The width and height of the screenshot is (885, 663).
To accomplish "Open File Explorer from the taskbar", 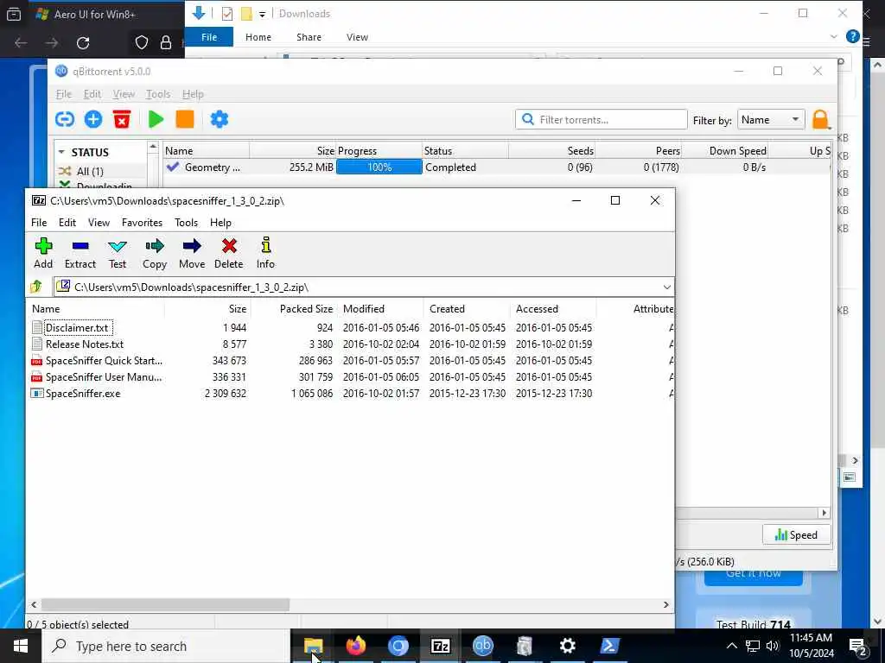I will (313, 646).
